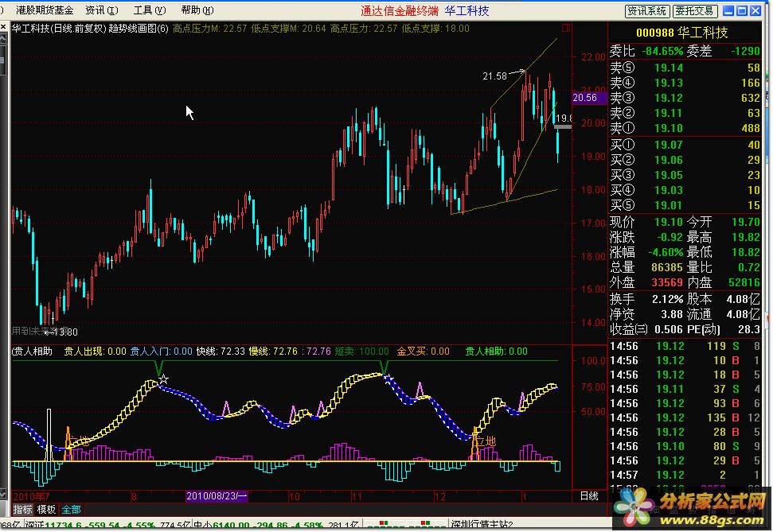Click the 21.58 high price label
This screenshot has width=773, height=532.
point(494,76)
